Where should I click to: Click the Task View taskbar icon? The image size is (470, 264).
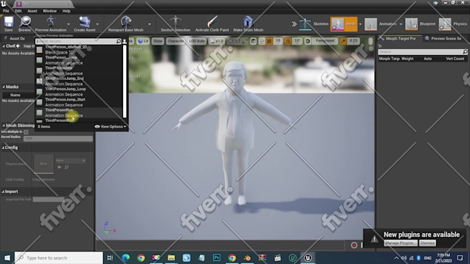(x=110, y=257)
